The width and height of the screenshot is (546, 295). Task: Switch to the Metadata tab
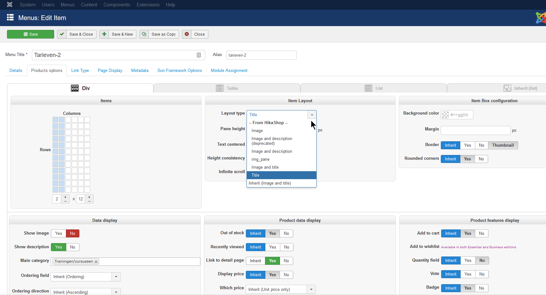tap(140, 71)
